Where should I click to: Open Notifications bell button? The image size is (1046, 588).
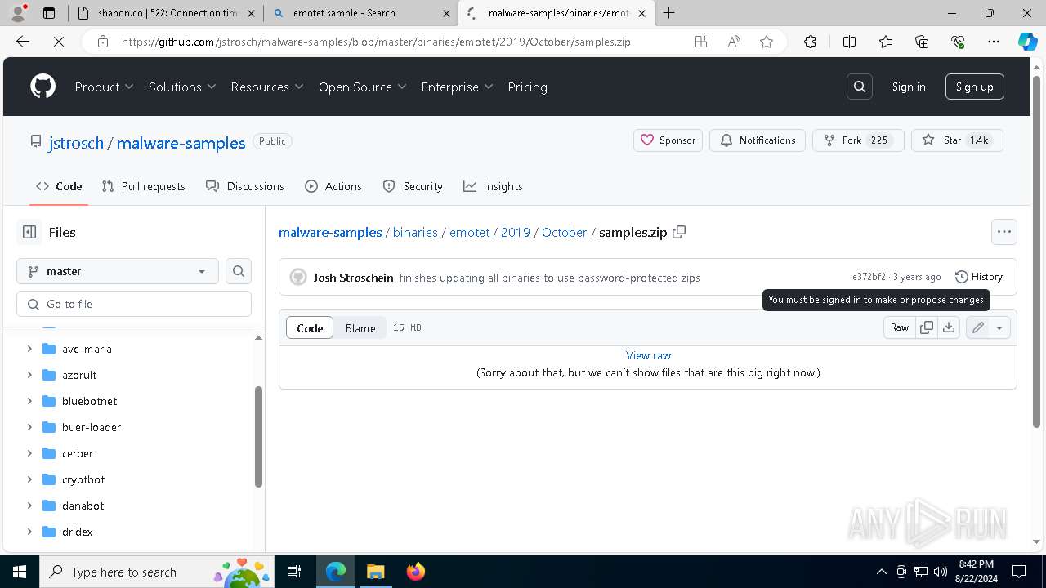(x=758, y=140)
